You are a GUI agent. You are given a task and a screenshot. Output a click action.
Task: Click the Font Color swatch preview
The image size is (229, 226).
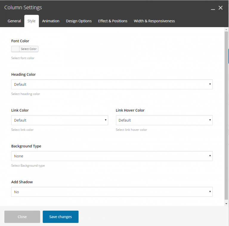(x=15, y=49)
